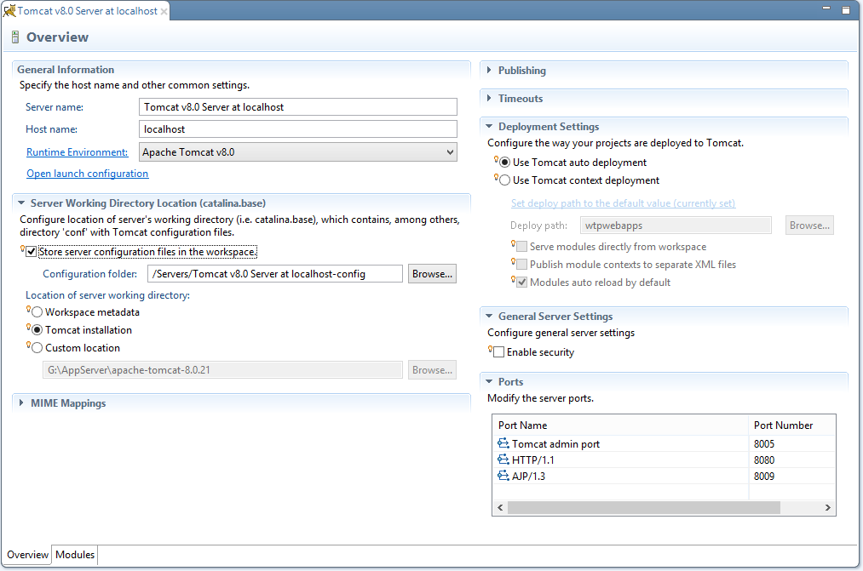
Task: Click the Deploy path text field
Action: coord(676,226)
